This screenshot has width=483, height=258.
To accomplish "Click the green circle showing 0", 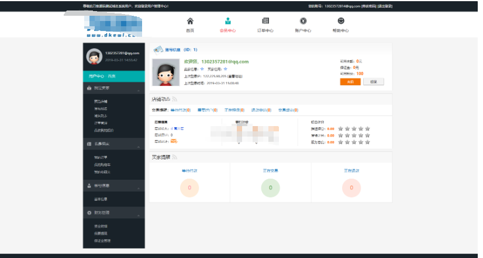I will 271,188.
